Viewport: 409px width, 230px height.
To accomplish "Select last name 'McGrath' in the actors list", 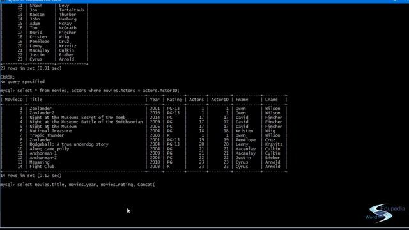I will (68, 28).
